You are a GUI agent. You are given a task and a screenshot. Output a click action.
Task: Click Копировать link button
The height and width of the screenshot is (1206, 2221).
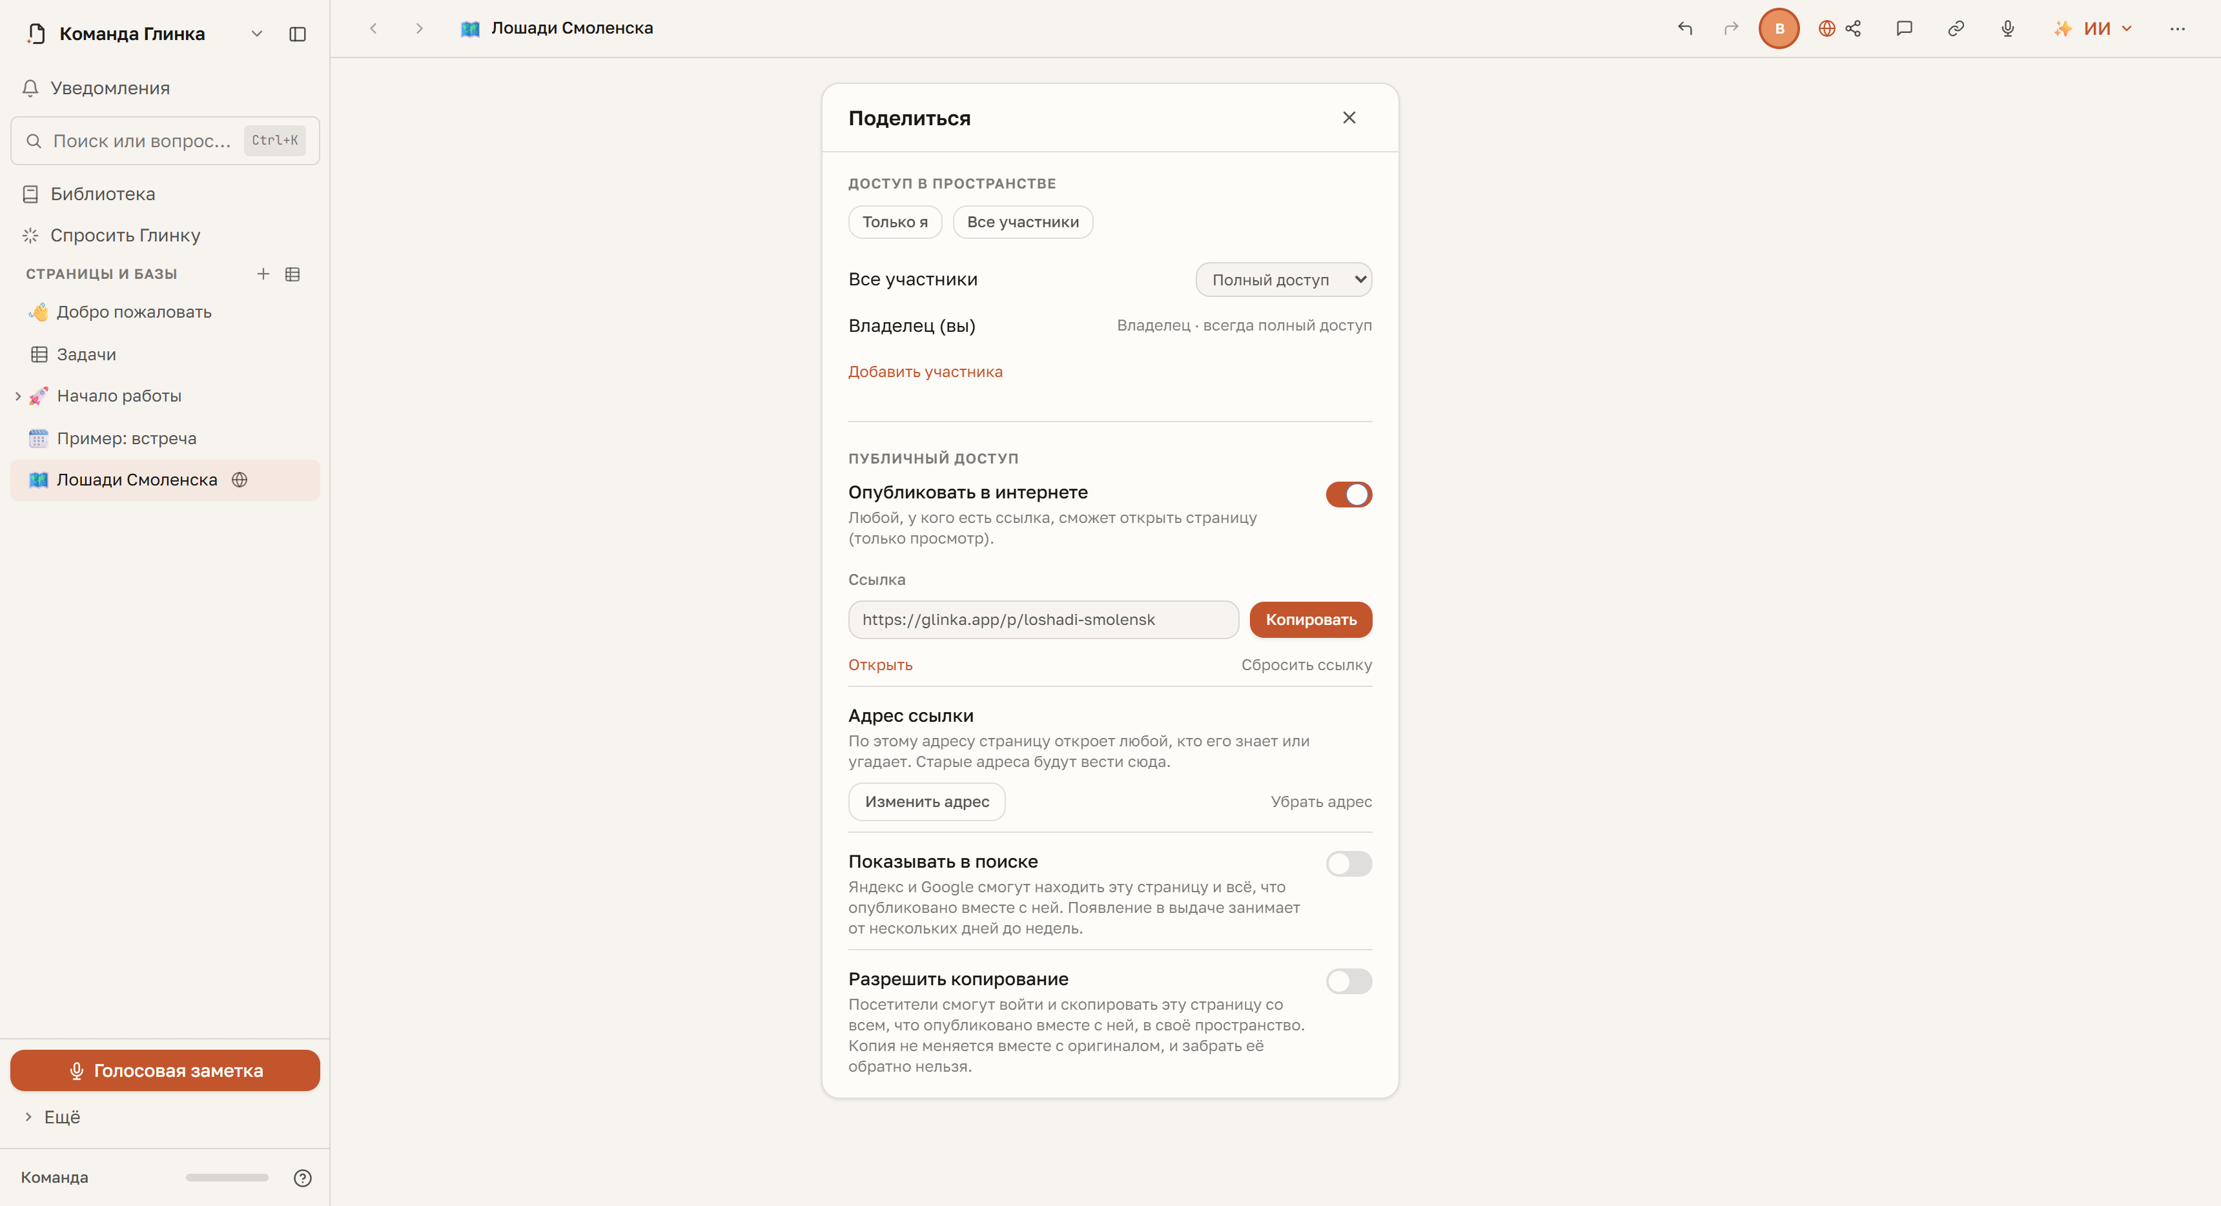(x=1311, y=619)
